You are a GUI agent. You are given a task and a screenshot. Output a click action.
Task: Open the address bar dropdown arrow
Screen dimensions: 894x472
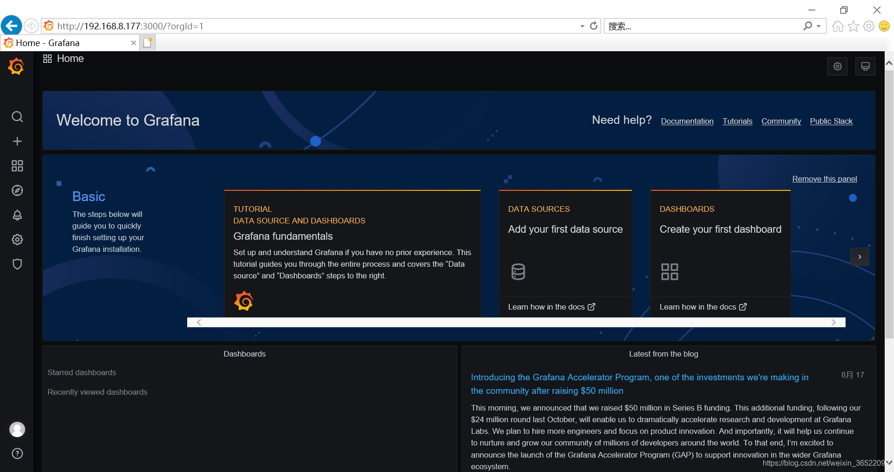pos(582,26)
